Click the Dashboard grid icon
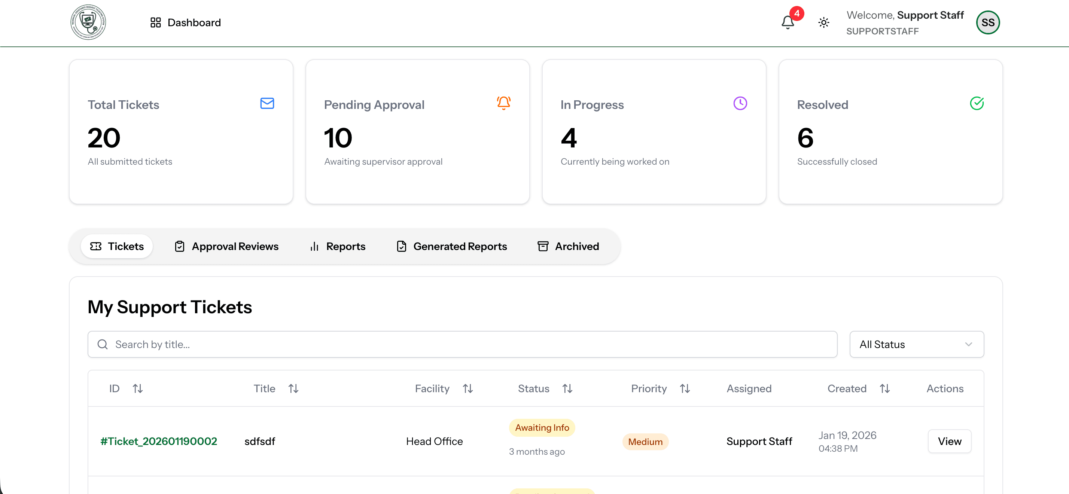The width and height of the screenshot is (1069, 494). coord(156,22)
